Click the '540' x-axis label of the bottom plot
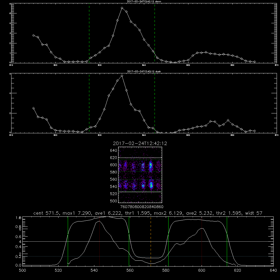280x280 pixels. point(94,270)
